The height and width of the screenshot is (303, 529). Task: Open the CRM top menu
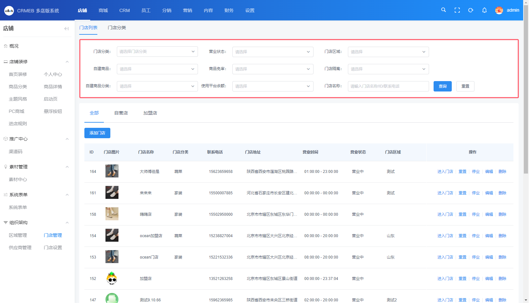(125, 10)
